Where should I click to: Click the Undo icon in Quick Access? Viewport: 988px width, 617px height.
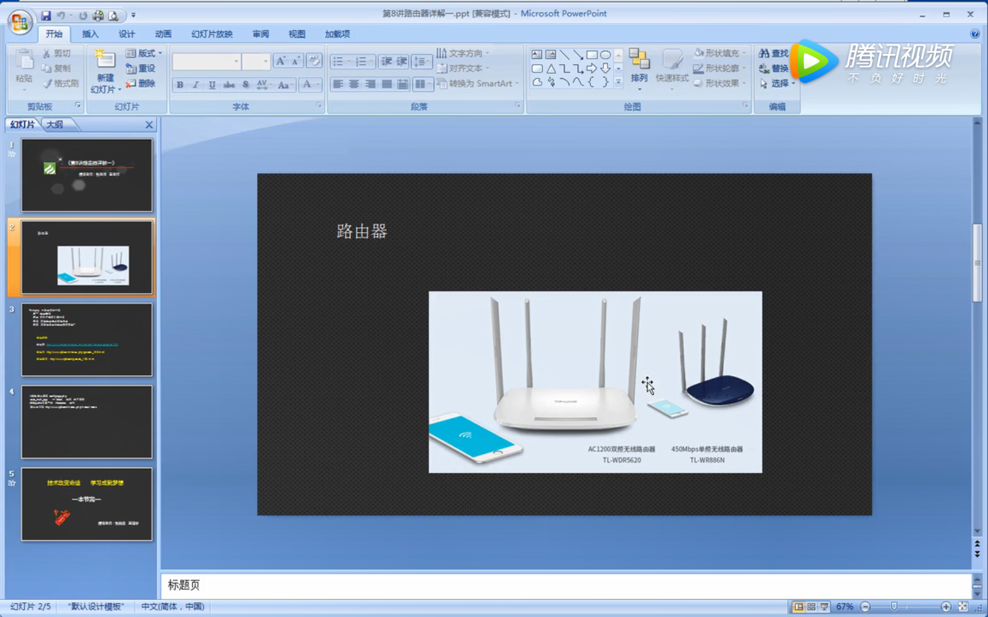click(x=61, y=15)
